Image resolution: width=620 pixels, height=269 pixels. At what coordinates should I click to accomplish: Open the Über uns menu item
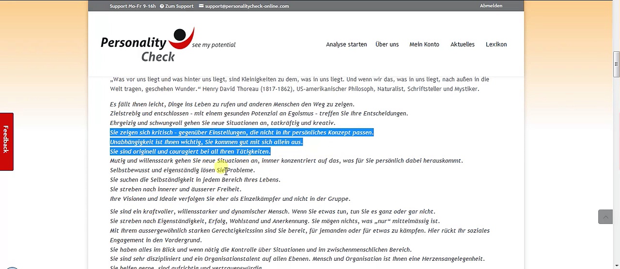(x=387, y=45)
